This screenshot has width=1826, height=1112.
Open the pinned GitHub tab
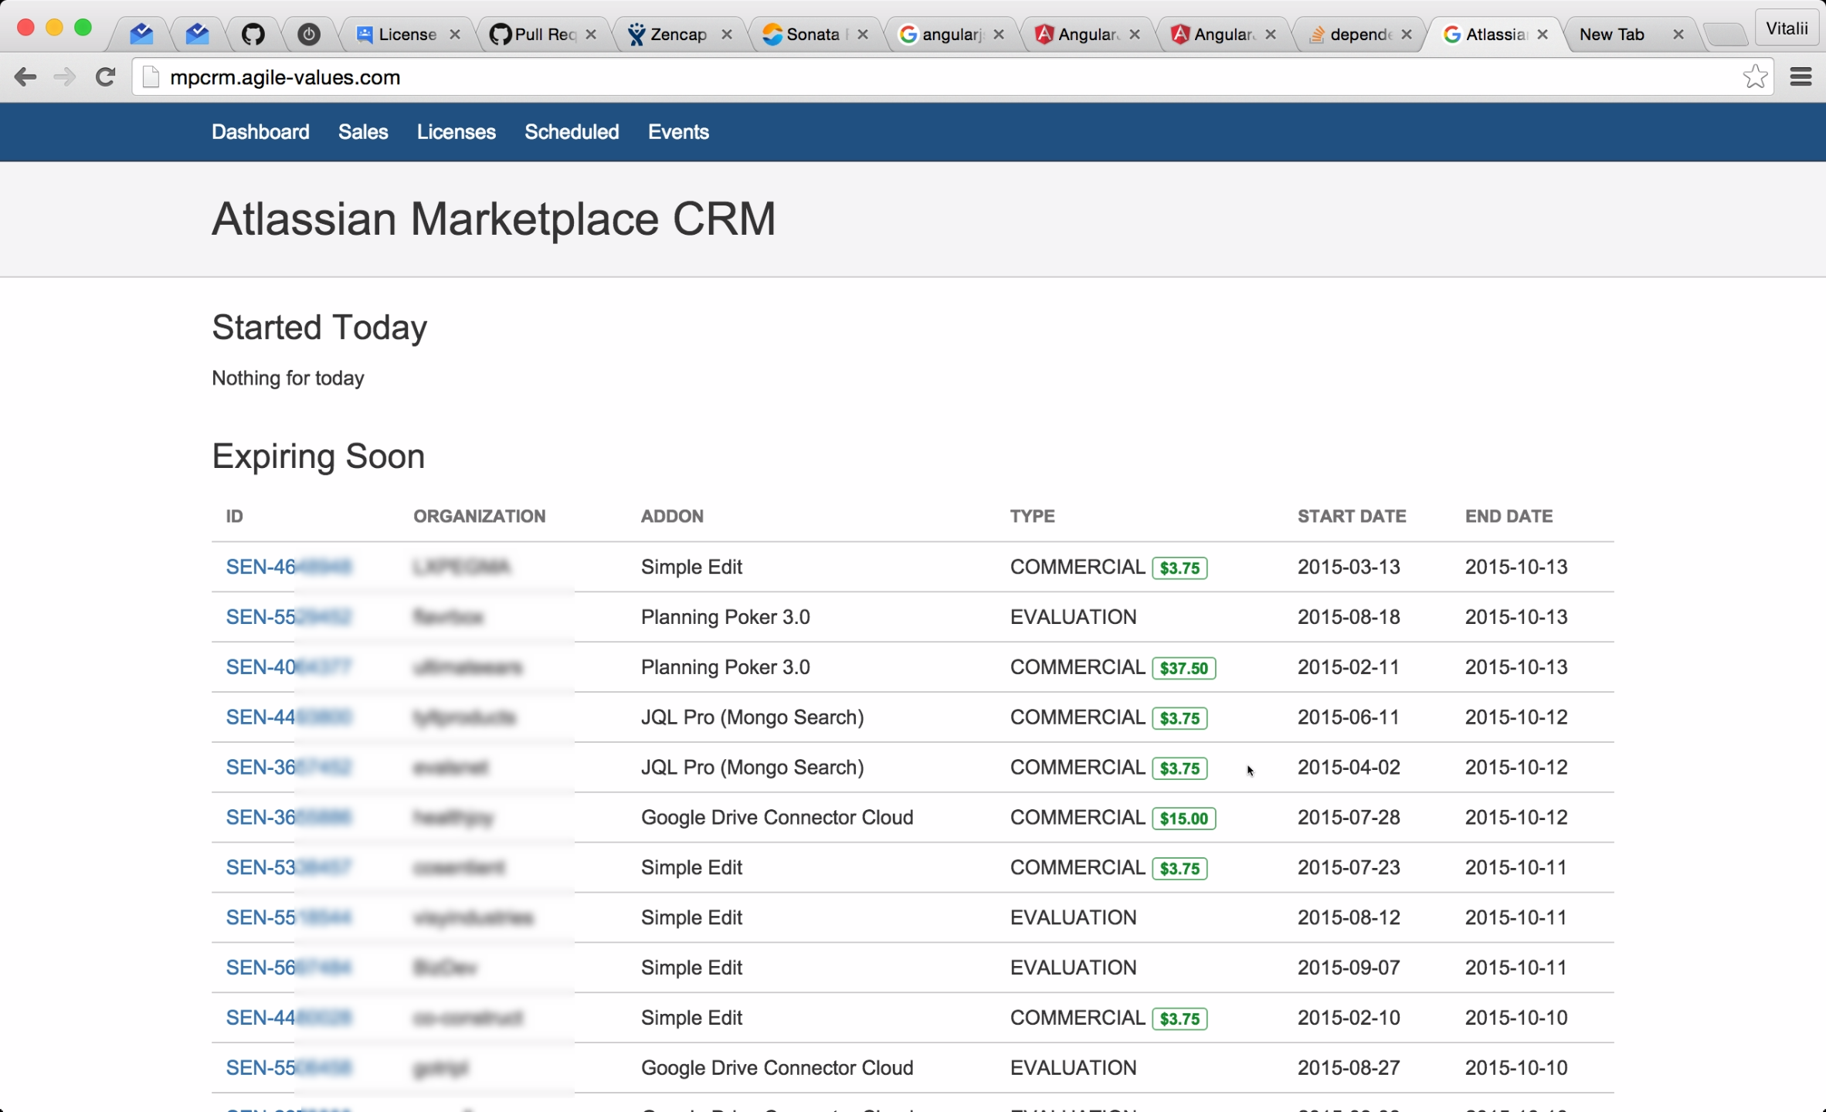click(253, 34)
